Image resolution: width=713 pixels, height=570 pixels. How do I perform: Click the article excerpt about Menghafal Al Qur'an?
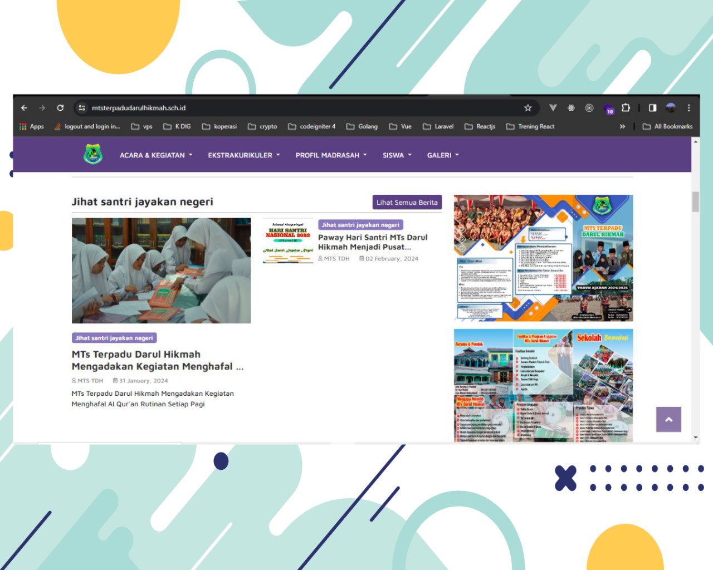(x=153, y=399)
